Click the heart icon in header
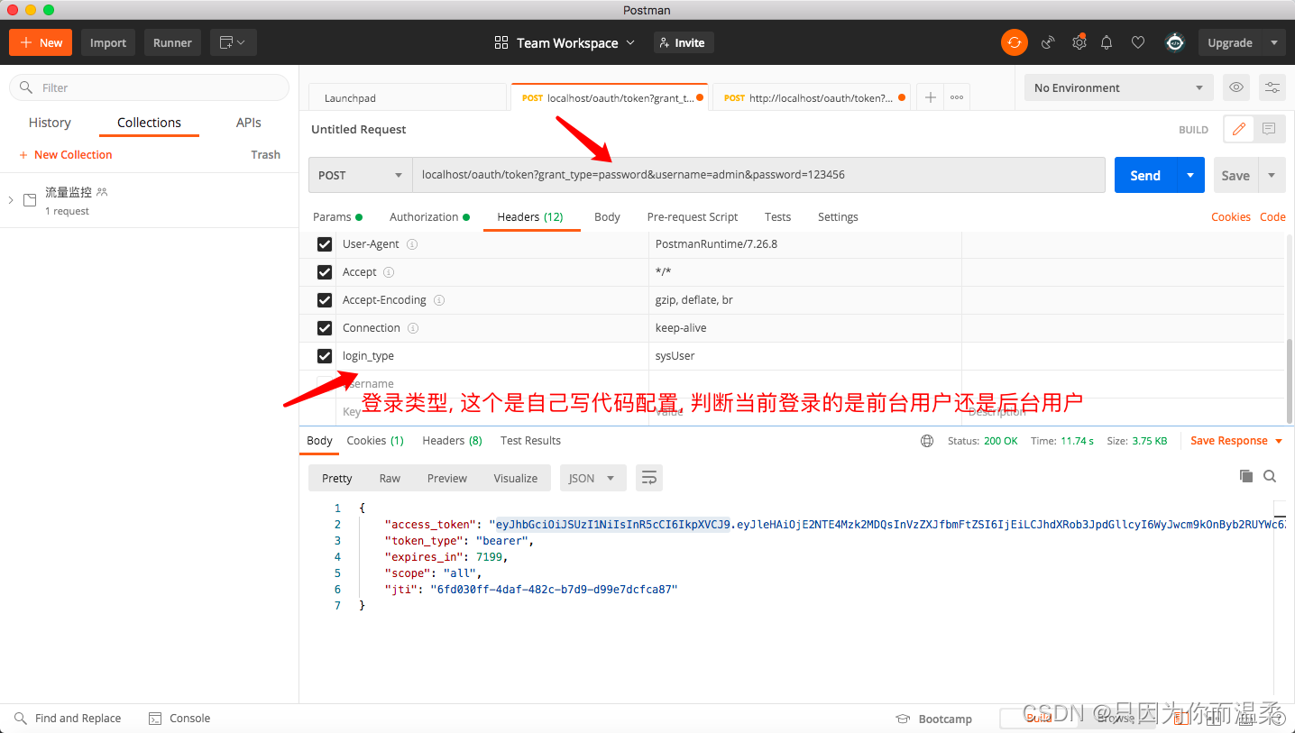Viewport: 1295px width, 733px height. tap(1138, 42)
